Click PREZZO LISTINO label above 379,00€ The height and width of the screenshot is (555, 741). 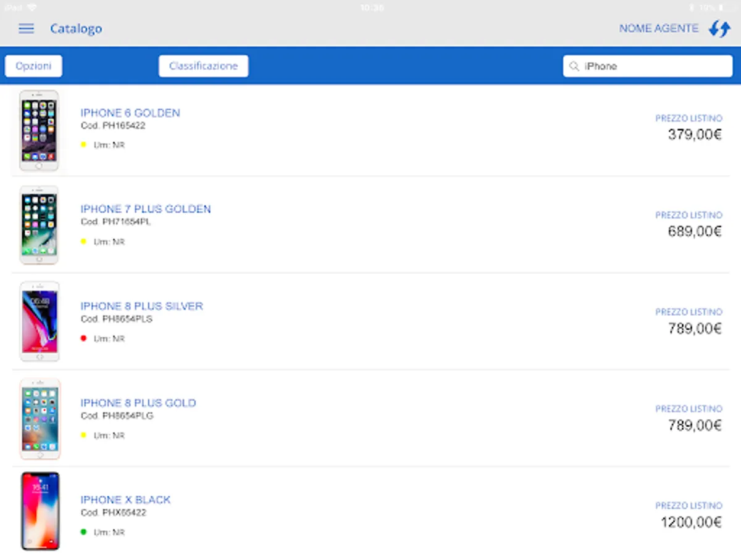click(689, 118)
